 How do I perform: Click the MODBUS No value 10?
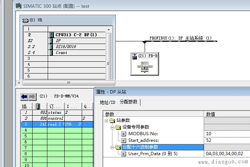[x=209, y=134]
